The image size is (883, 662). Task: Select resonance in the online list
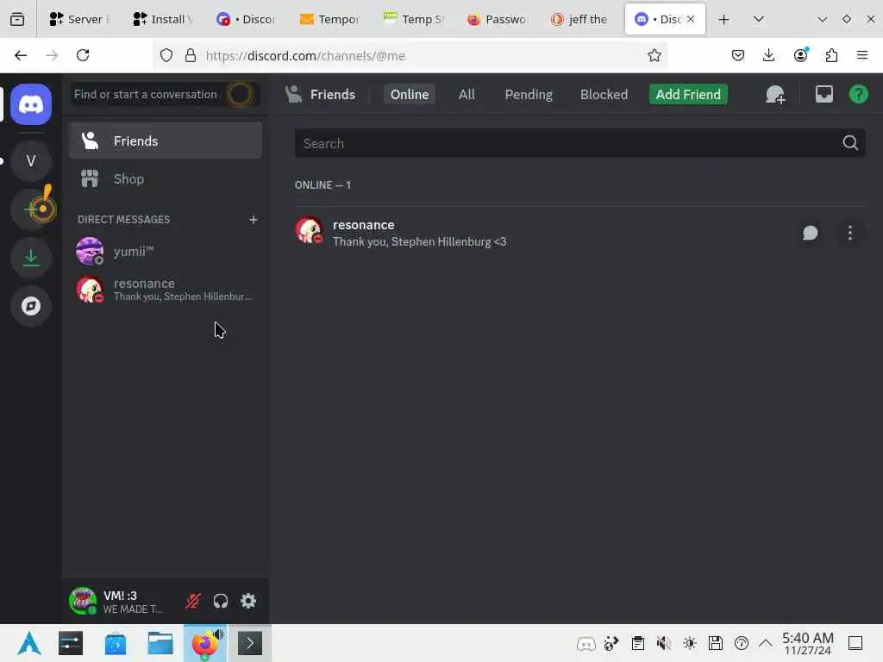(579, 233)
